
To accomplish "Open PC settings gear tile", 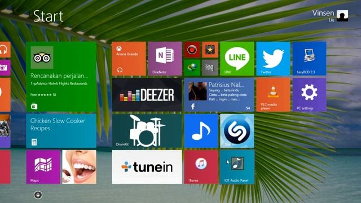I will point(310,95).
